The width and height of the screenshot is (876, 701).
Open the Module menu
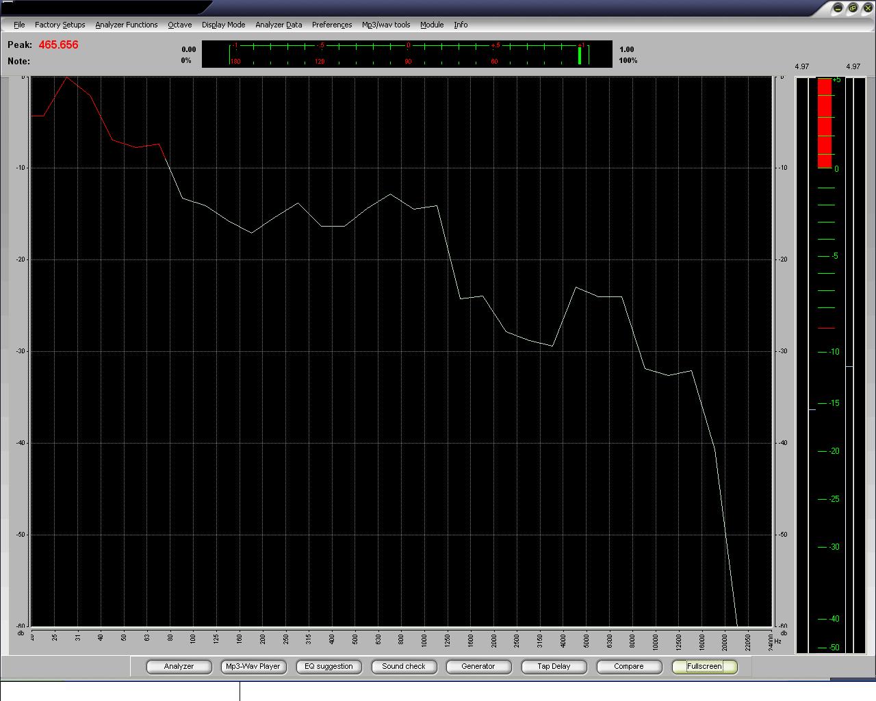432,25
